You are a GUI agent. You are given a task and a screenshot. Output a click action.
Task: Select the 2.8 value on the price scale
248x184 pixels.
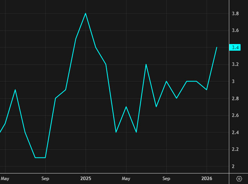coord(235,99)
